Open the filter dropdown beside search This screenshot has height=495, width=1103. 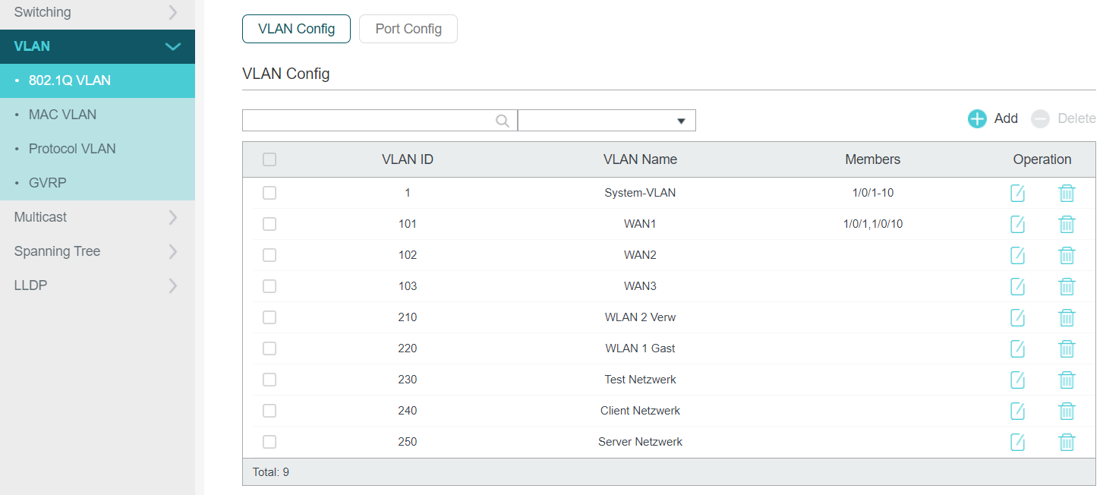point(607,121)
